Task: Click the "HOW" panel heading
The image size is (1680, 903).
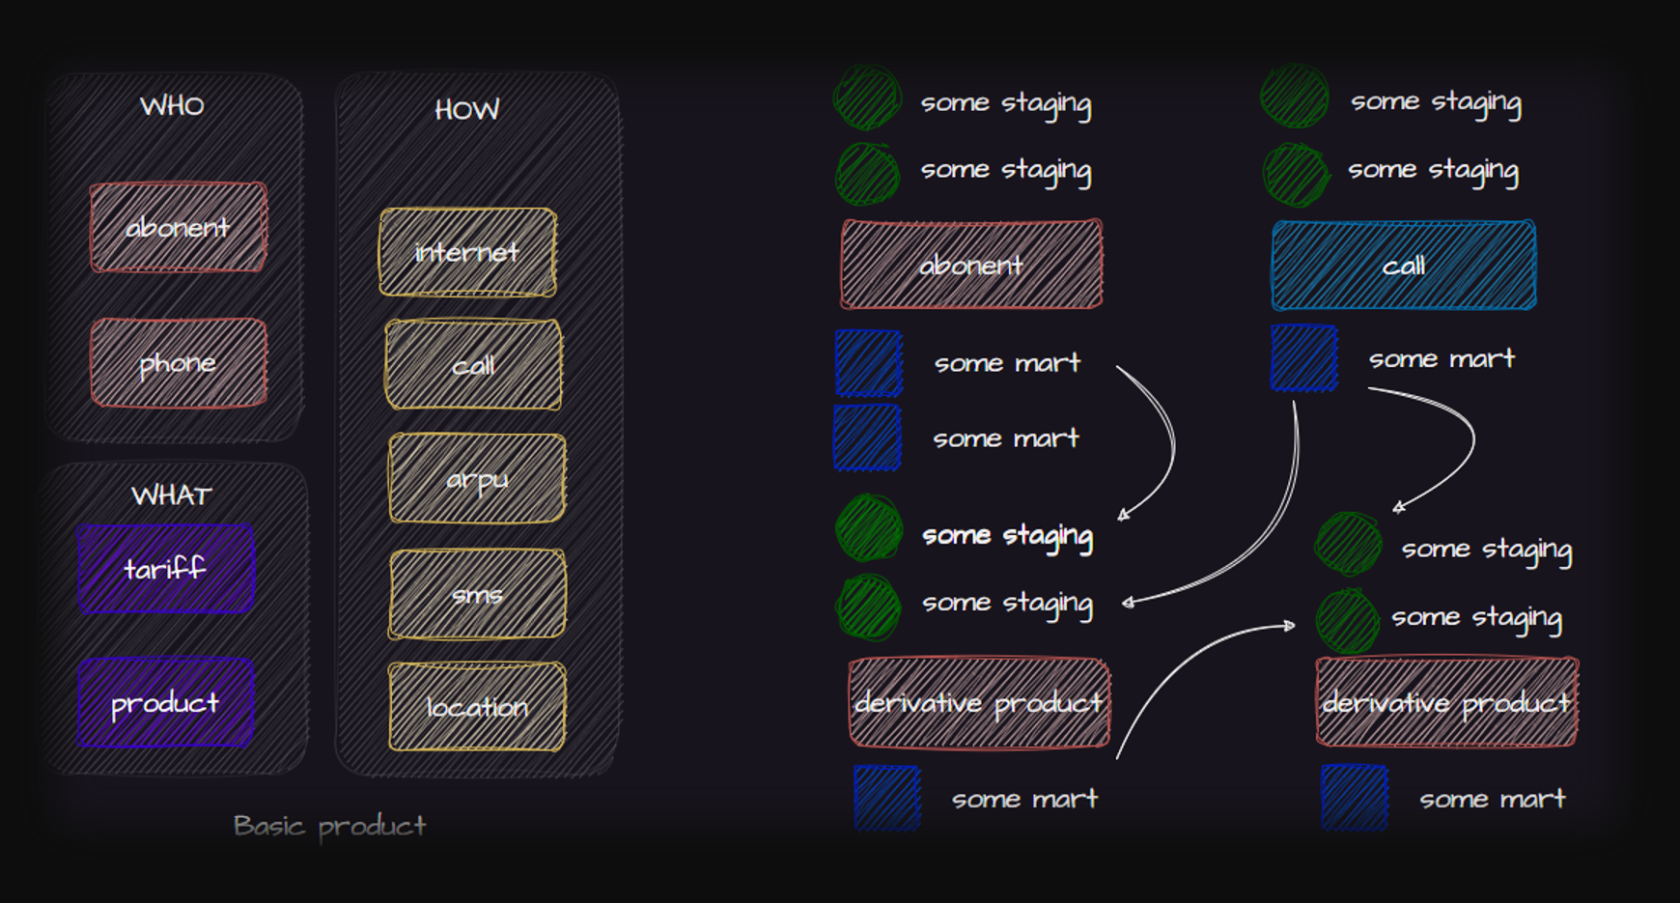Action: [x=466, y=110]
